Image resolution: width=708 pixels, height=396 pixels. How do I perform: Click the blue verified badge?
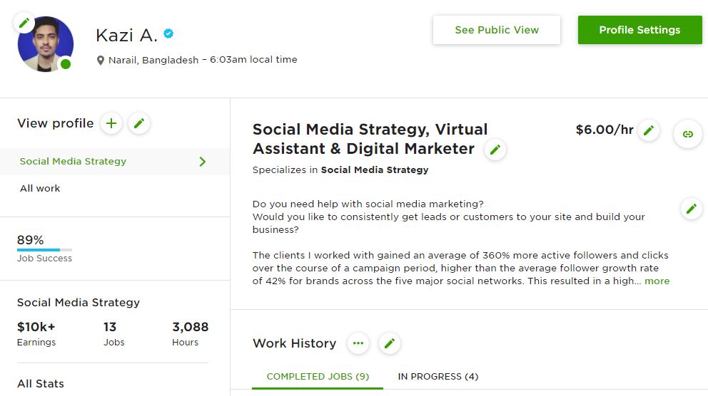click(168, 33)
